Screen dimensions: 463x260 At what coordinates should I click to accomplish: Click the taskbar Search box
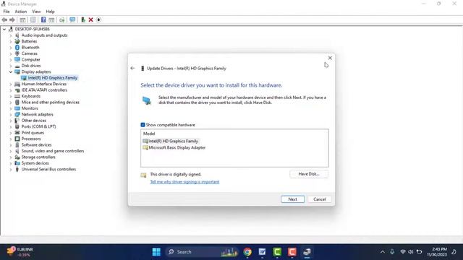[203, 252]
